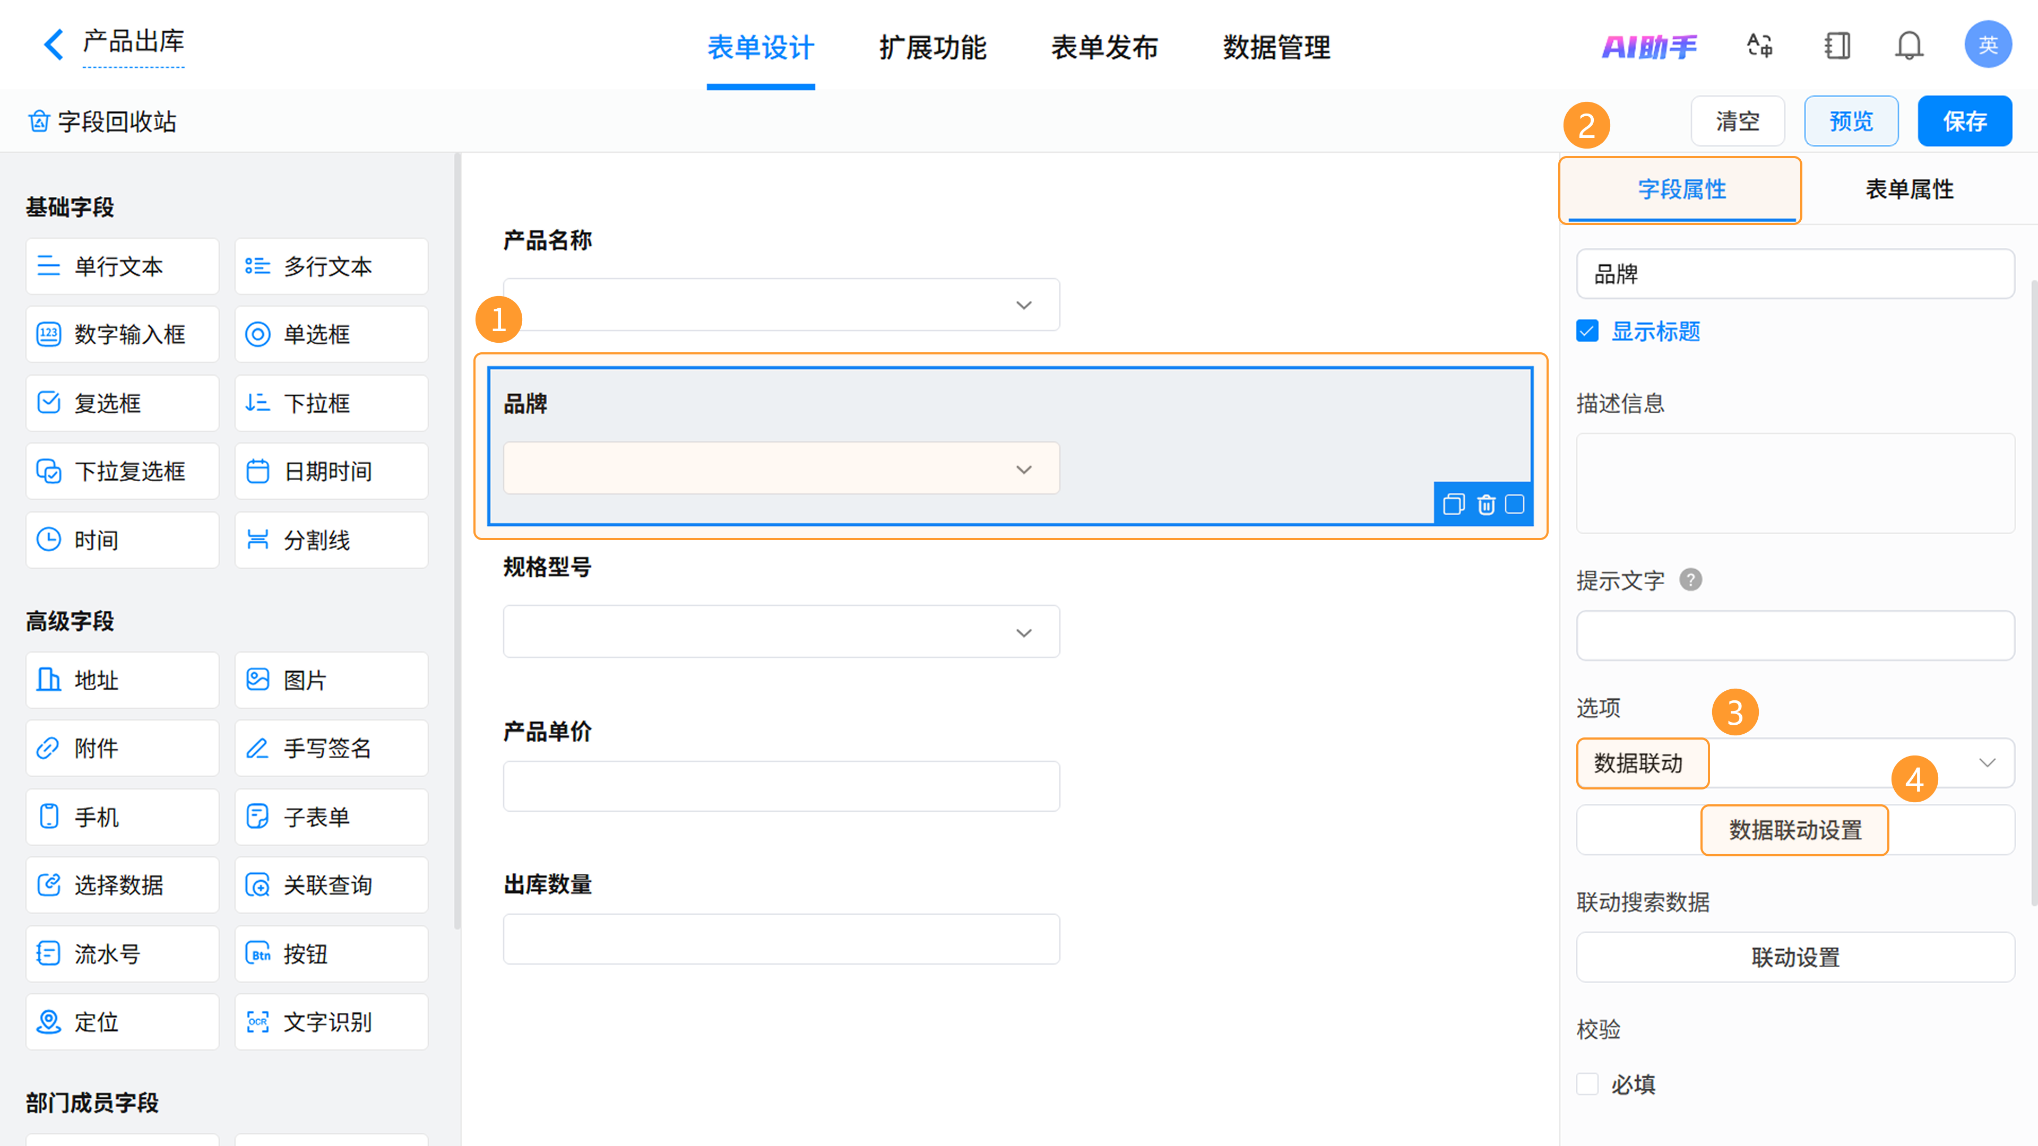Open 数据联动设置 button
The image size is (2038, 1146).
click(x=1794, y=830)
